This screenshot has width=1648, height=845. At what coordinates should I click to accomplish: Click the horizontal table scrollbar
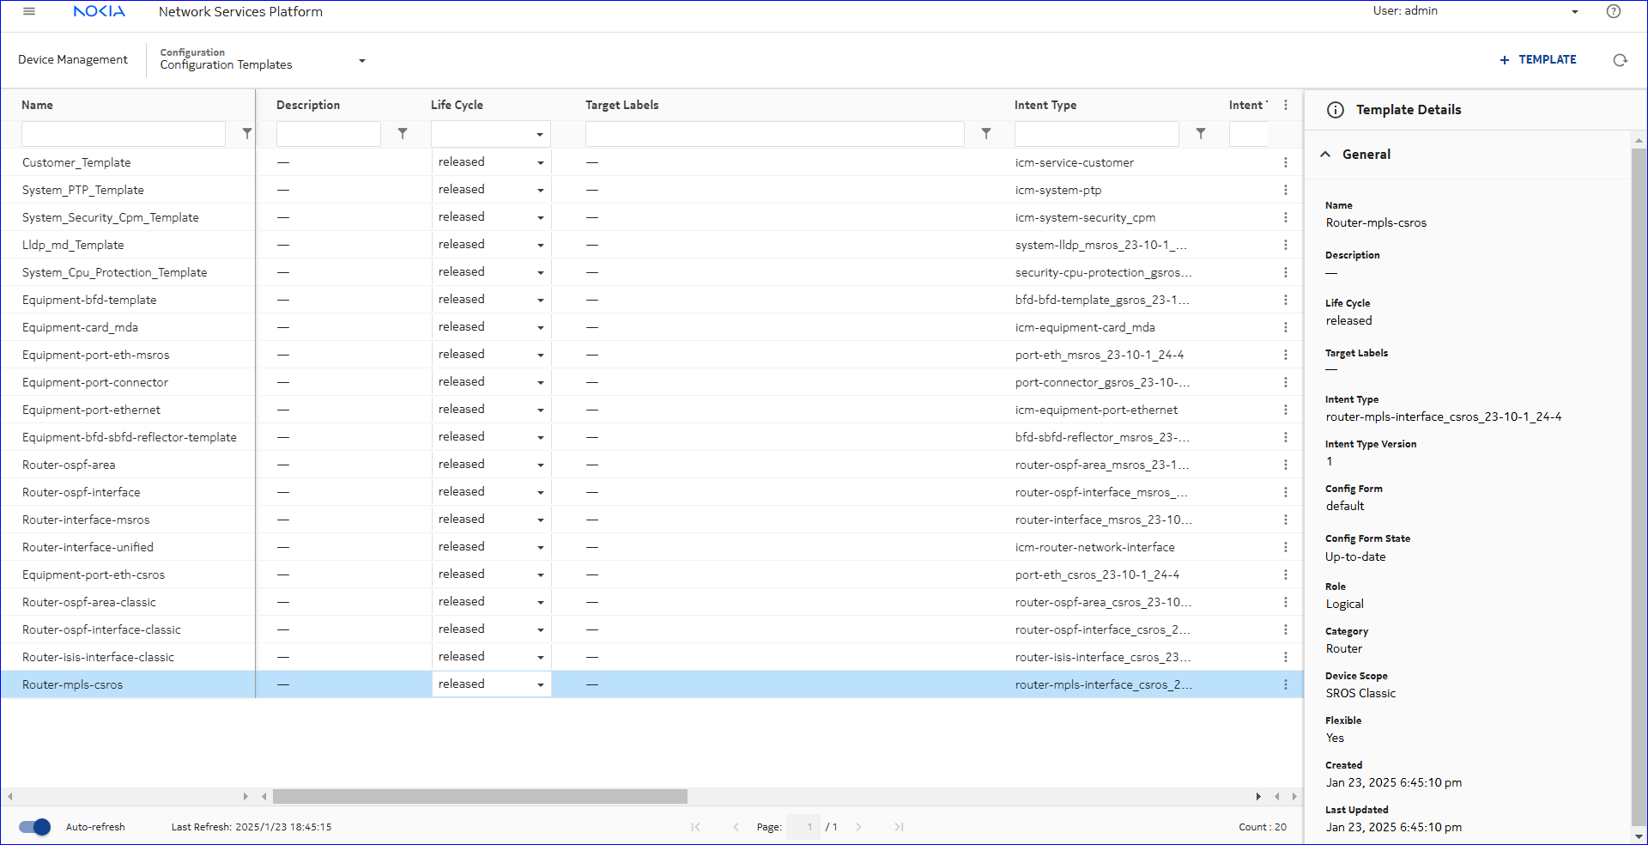click(480, 796)
